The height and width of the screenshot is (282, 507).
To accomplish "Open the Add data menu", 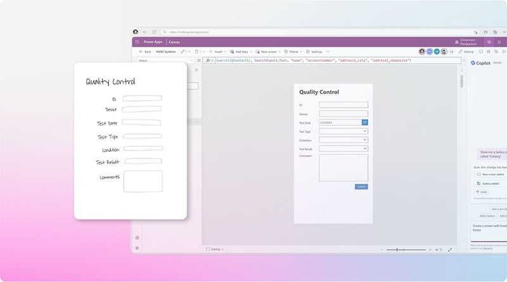I will (241, 52).
